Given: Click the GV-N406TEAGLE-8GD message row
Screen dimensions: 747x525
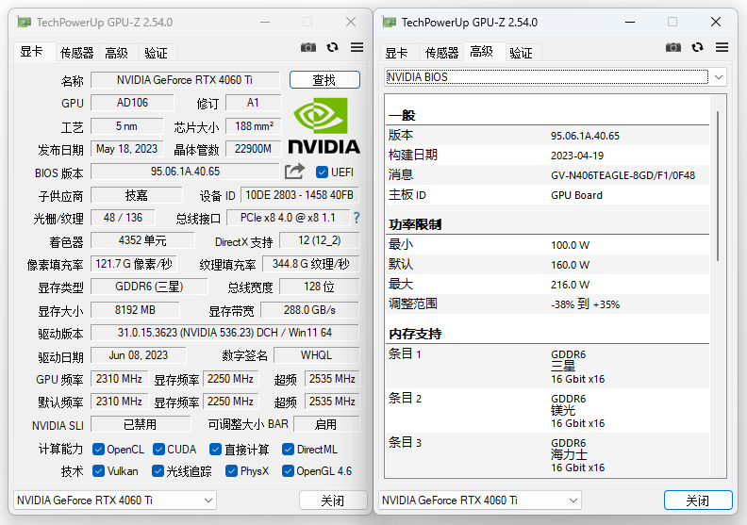Looking at the screenshot, I should 547,175.
